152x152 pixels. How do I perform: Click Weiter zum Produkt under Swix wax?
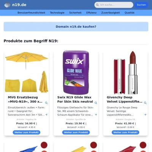(x=76, y=132)
